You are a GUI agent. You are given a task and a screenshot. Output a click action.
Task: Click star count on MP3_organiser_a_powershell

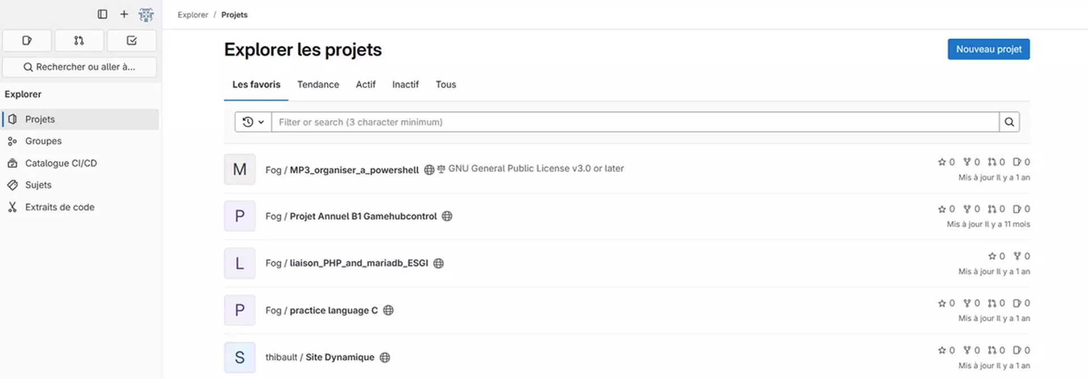946,162
